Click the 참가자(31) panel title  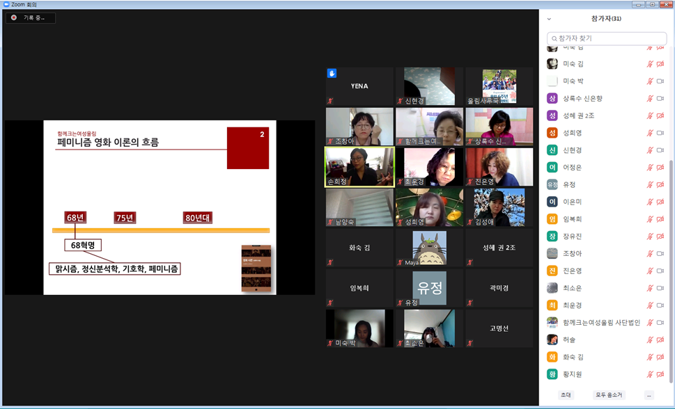(x=606, y=19)
